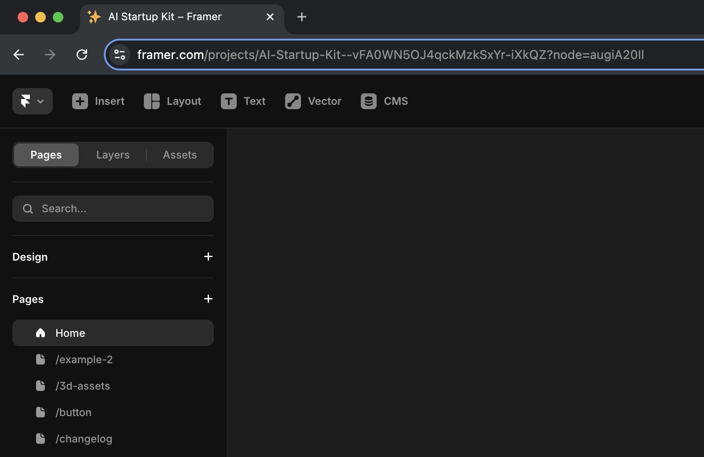The width and height of the screenshot is (704, 457).
Task: Open a new browser tab
Action: 302,17
